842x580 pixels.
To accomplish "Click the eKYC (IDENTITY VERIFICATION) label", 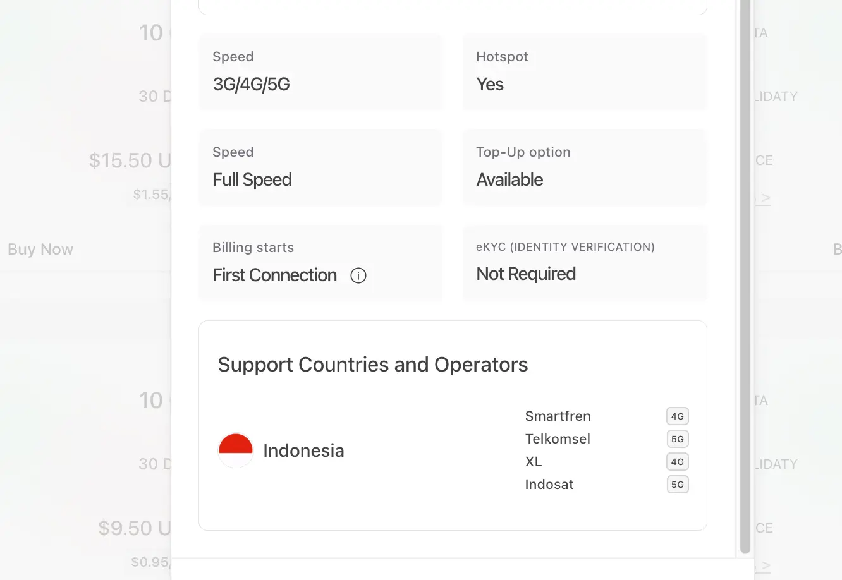I will pyautogui.click(x=565, y=247).
